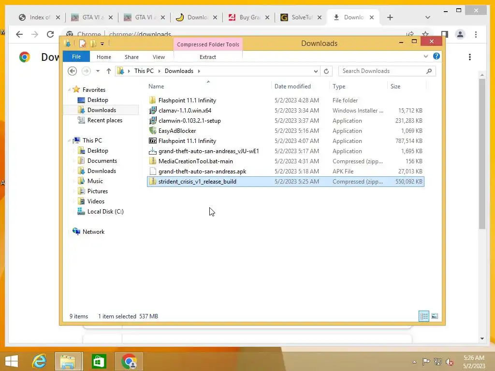Open Explorer help question mark icon
The height and width of the screenshot is (371, 495).
tap(437, 56)
